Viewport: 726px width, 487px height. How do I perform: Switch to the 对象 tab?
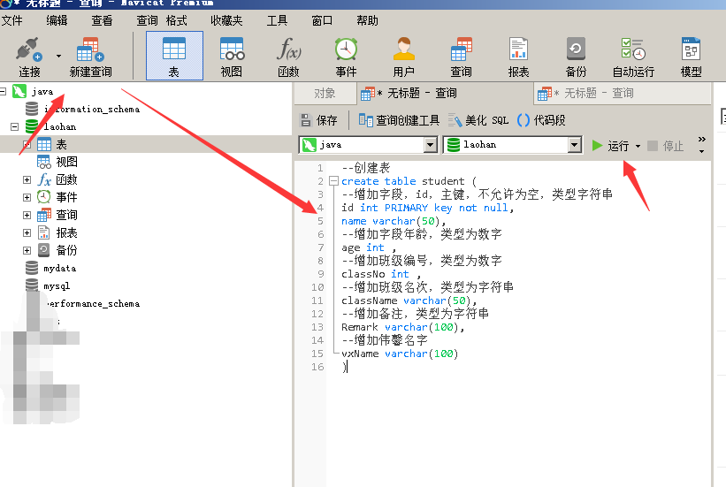point(325,94)
